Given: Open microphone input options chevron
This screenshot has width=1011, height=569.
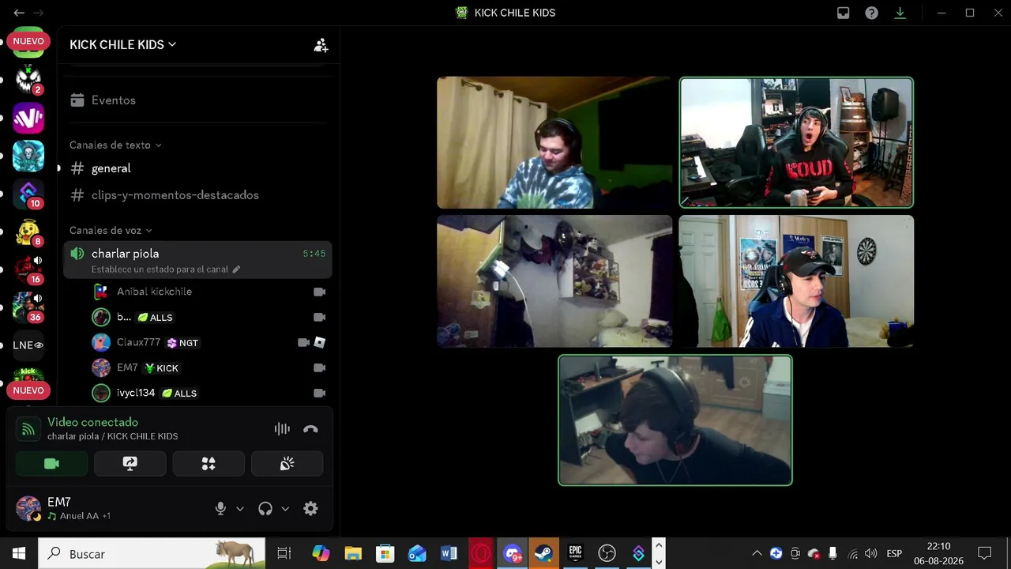Looking at the screenshot, I should click(240, 509).
